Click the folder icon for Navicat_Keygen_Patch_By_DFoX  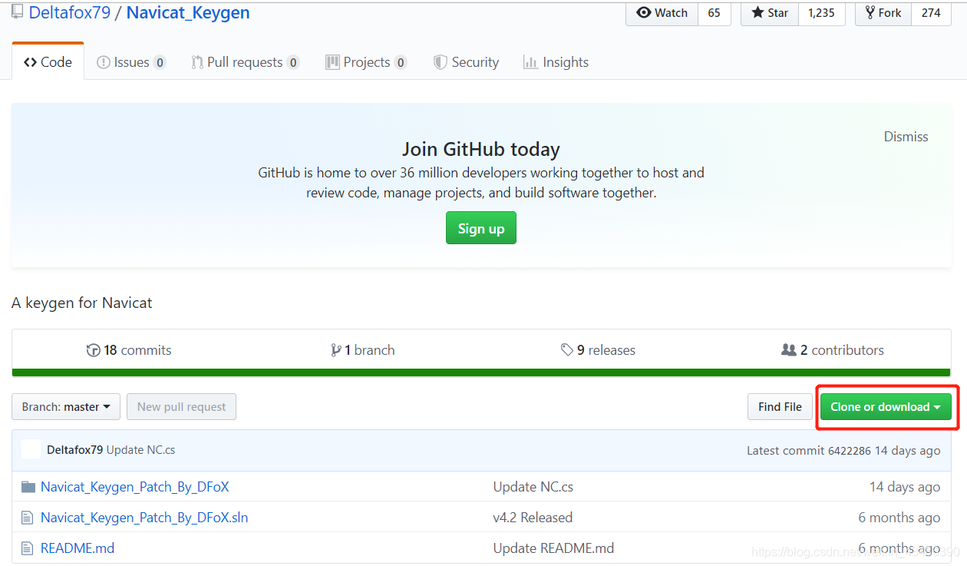point(28,487)
